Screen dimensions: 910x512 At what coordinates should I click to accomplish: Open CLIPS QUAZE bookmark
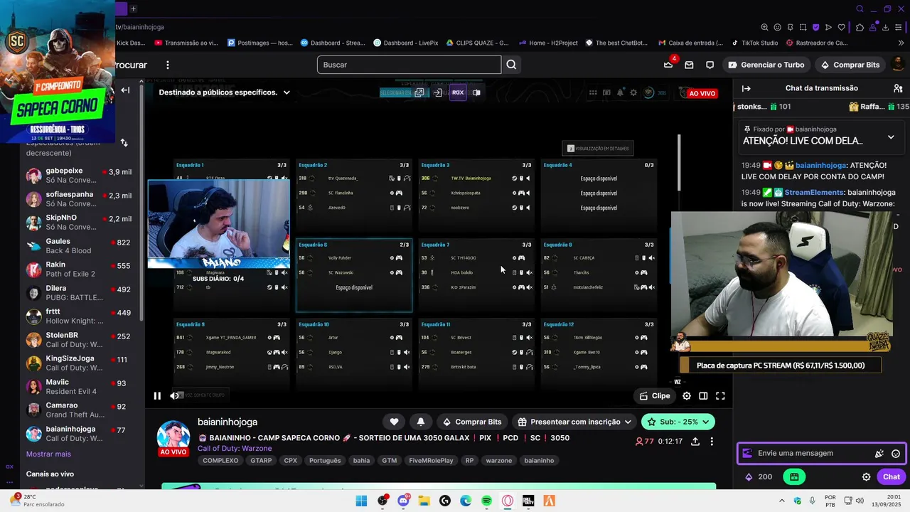(477, 43)
